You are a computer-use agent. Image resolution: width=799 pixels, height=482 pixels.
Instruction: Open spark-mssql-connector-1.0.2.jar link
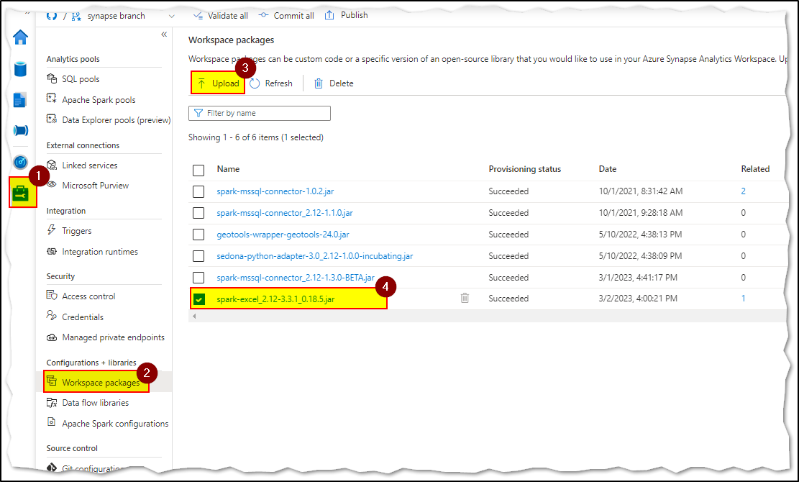[275, 191]
